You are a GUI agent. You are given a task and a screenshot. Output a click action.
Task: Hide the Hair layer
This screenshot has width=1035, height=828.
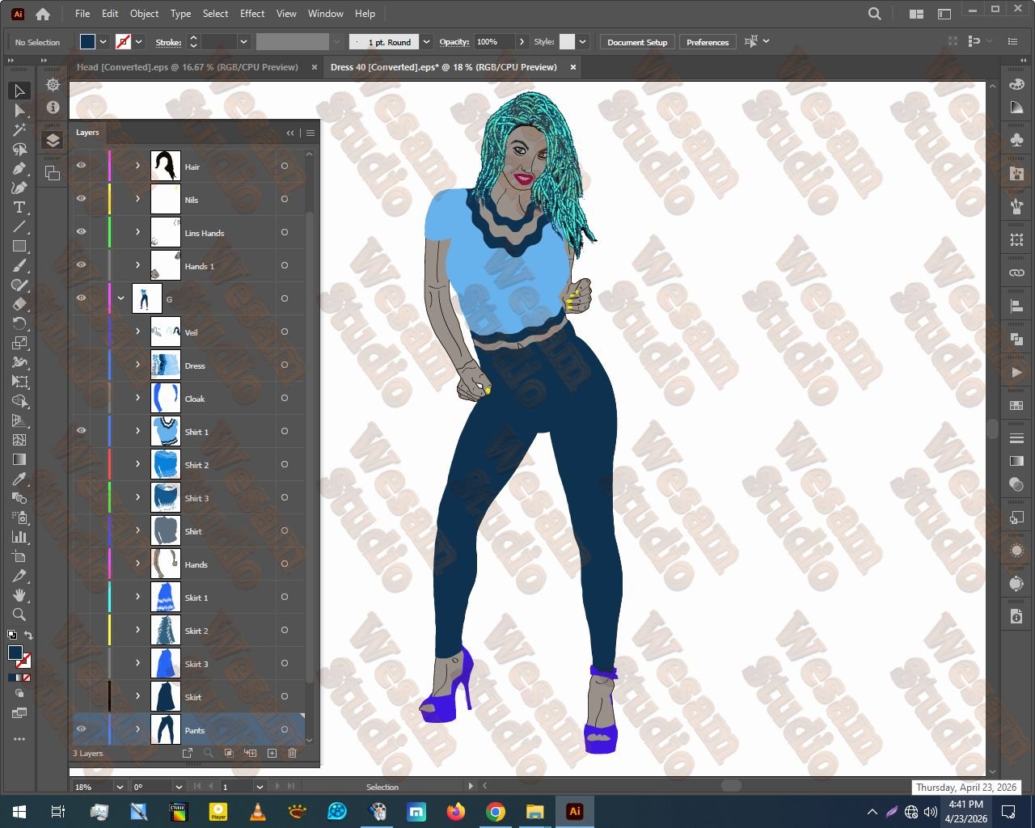pos(81,166)
